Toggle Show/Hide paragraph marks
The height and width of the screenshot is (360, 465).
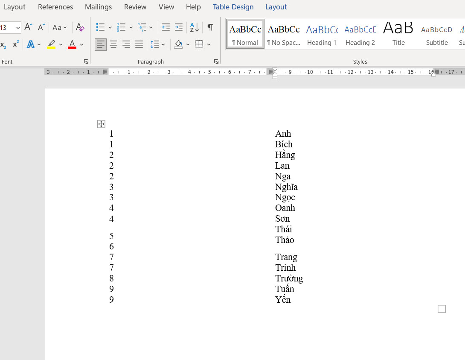pos(210,27)
